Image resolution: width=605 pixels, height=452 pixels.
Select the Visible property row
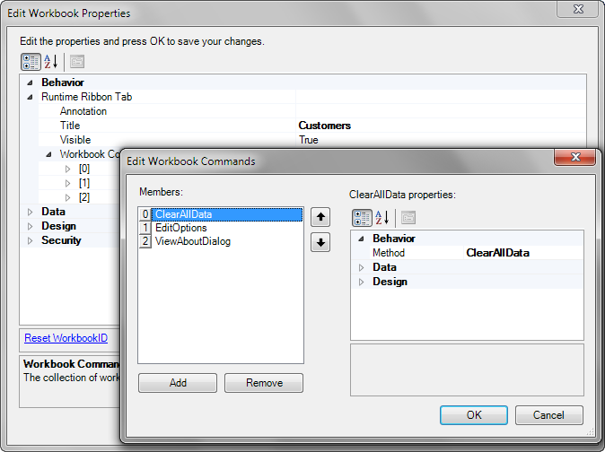coord(312,140)
